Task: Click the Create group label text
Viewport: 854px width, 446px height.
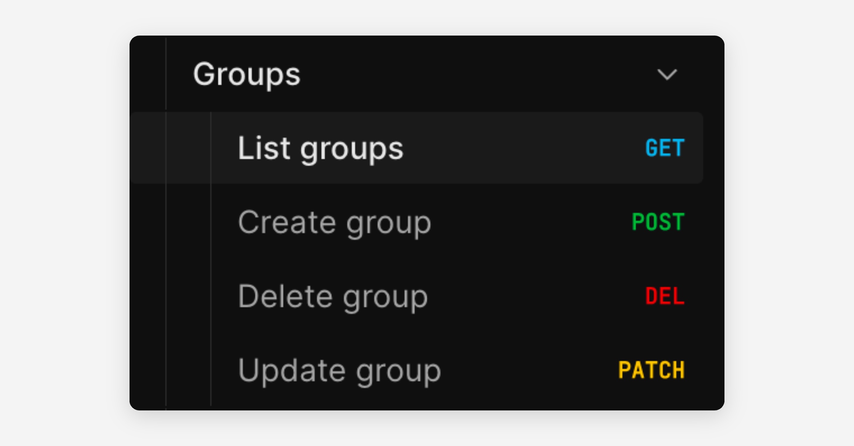Action: [x=334, y=223]
